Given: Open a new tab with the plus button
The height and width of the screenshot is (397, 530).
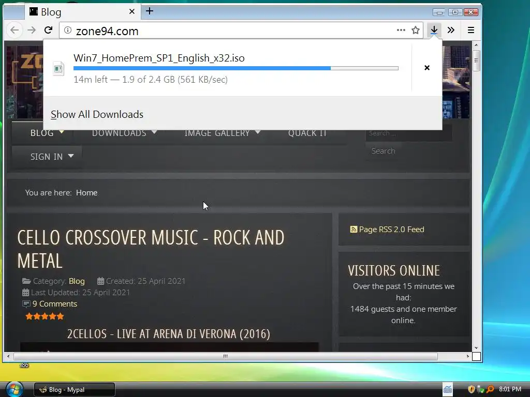Looking at the screenshot, I should click(150, 11).
